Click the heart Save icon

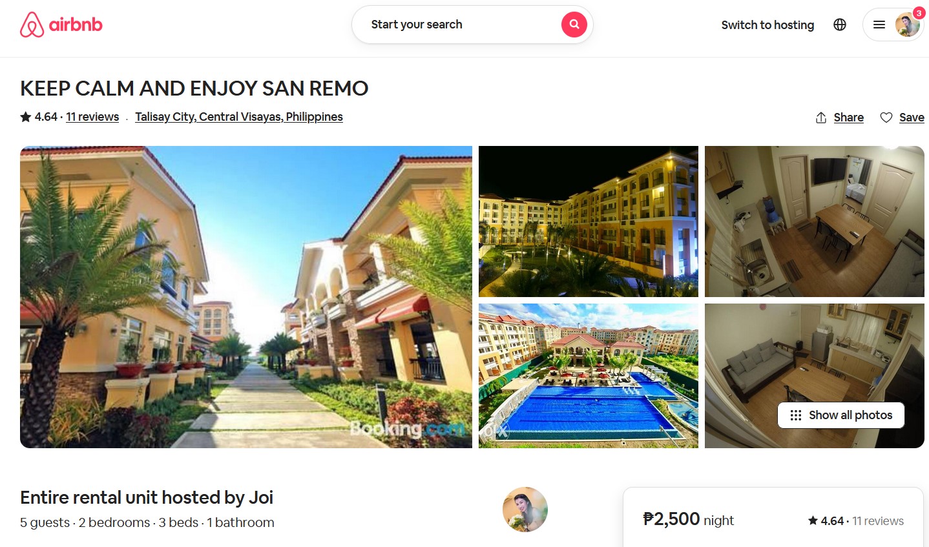coord(886,118)
